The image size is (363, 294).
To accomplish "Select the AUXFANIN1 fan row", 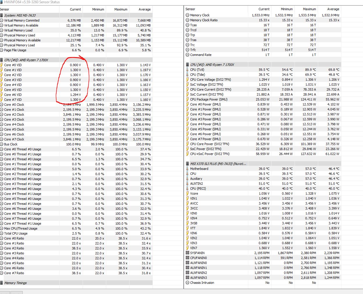I will click(x=263, y=268).
